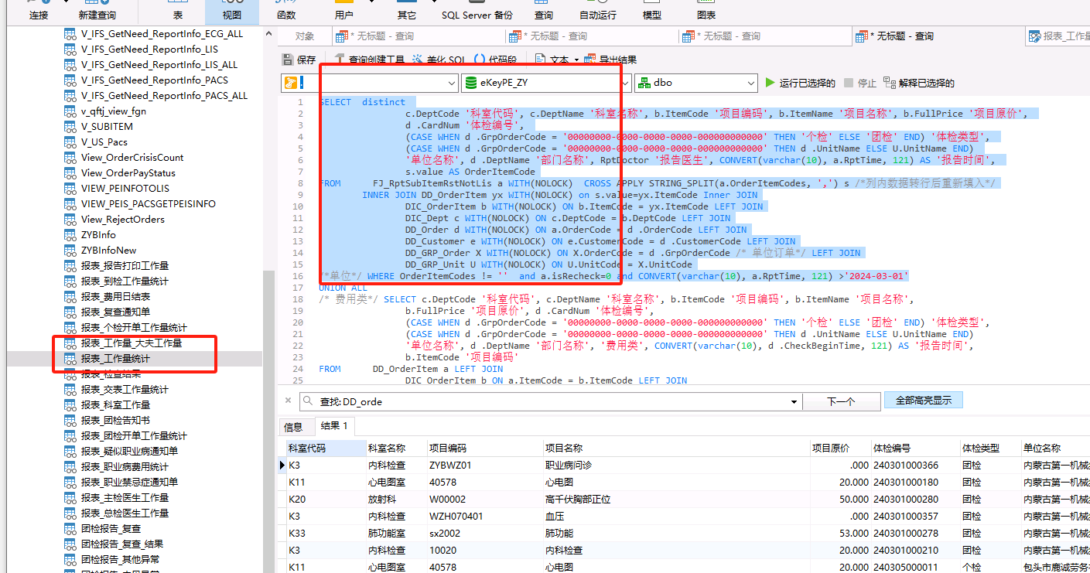Image resolution: width=1090 pixels, height=573 pixels.
Task: Switch to the 结果 1 results tab
Action: click(x=334, y=426)
